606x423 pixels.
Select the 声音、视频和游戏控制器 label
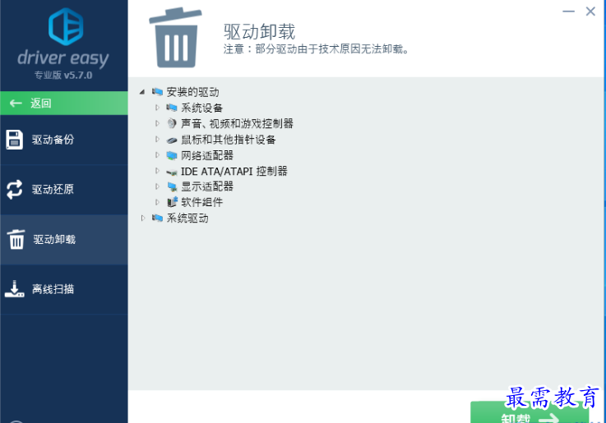[x=237, y=123]
